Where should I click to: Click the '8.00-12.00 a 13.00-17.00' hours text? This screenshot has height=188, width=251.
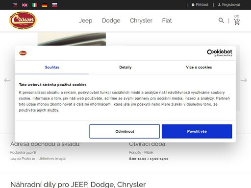149,159
